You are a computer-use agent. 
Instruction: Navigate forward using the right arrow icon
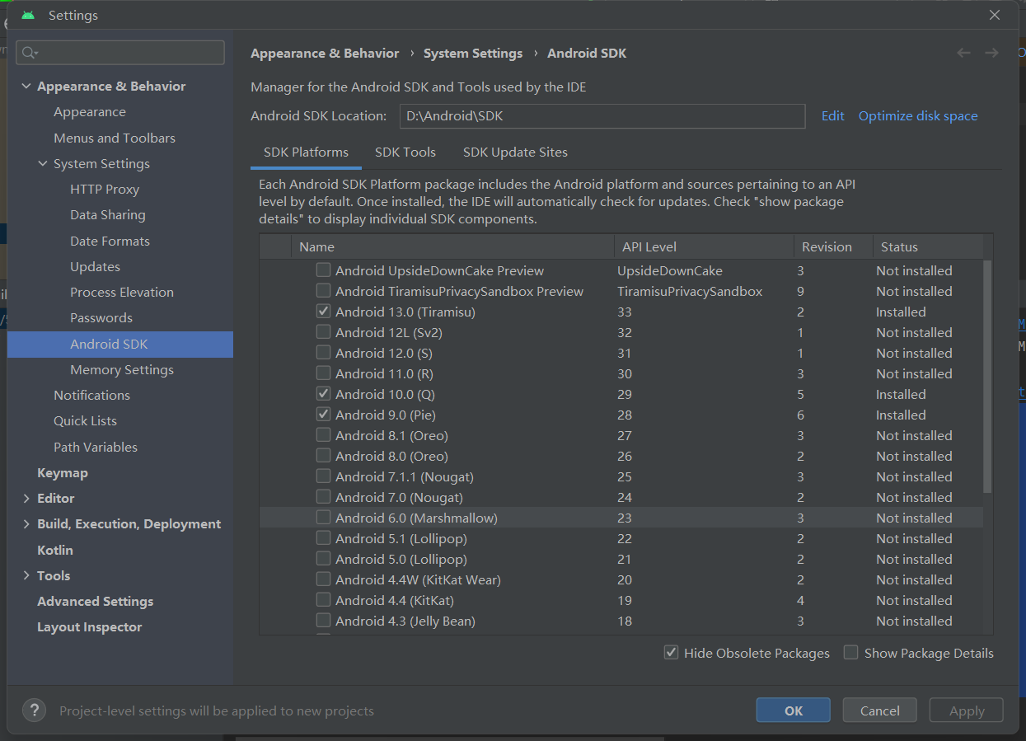click(991, 53)
